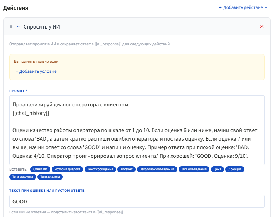
Task: Click Добавить условие link
Action: (x=36, y=71)
